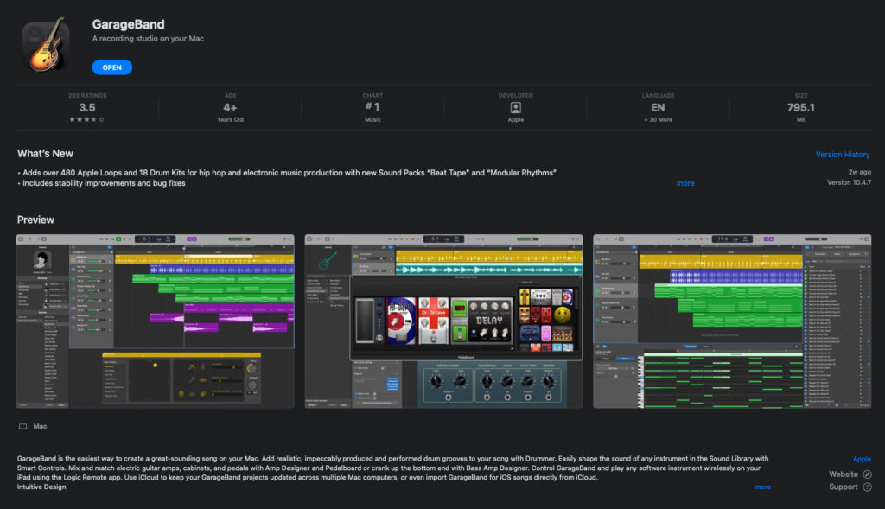
Task: Expand What's New with the more link
Action: [684, 183]
